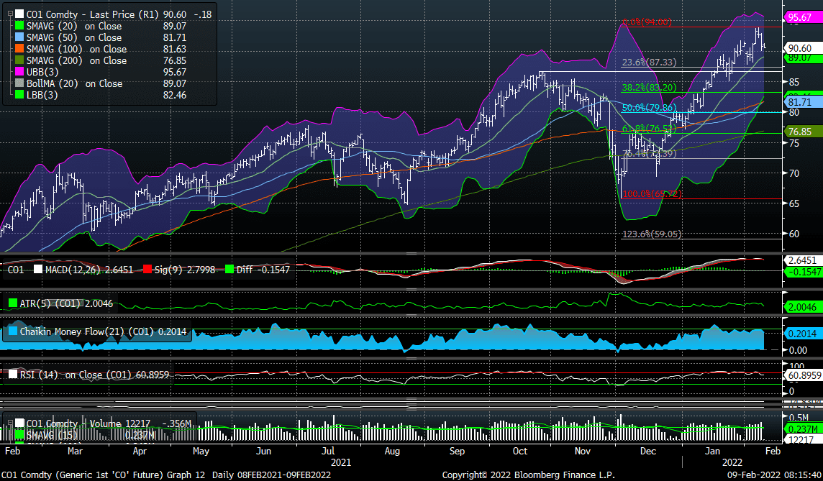Viewport: 823px width, 481px height.
Task: Click the green -0.1547 Diff axis tag
Action: coord(802,272)
